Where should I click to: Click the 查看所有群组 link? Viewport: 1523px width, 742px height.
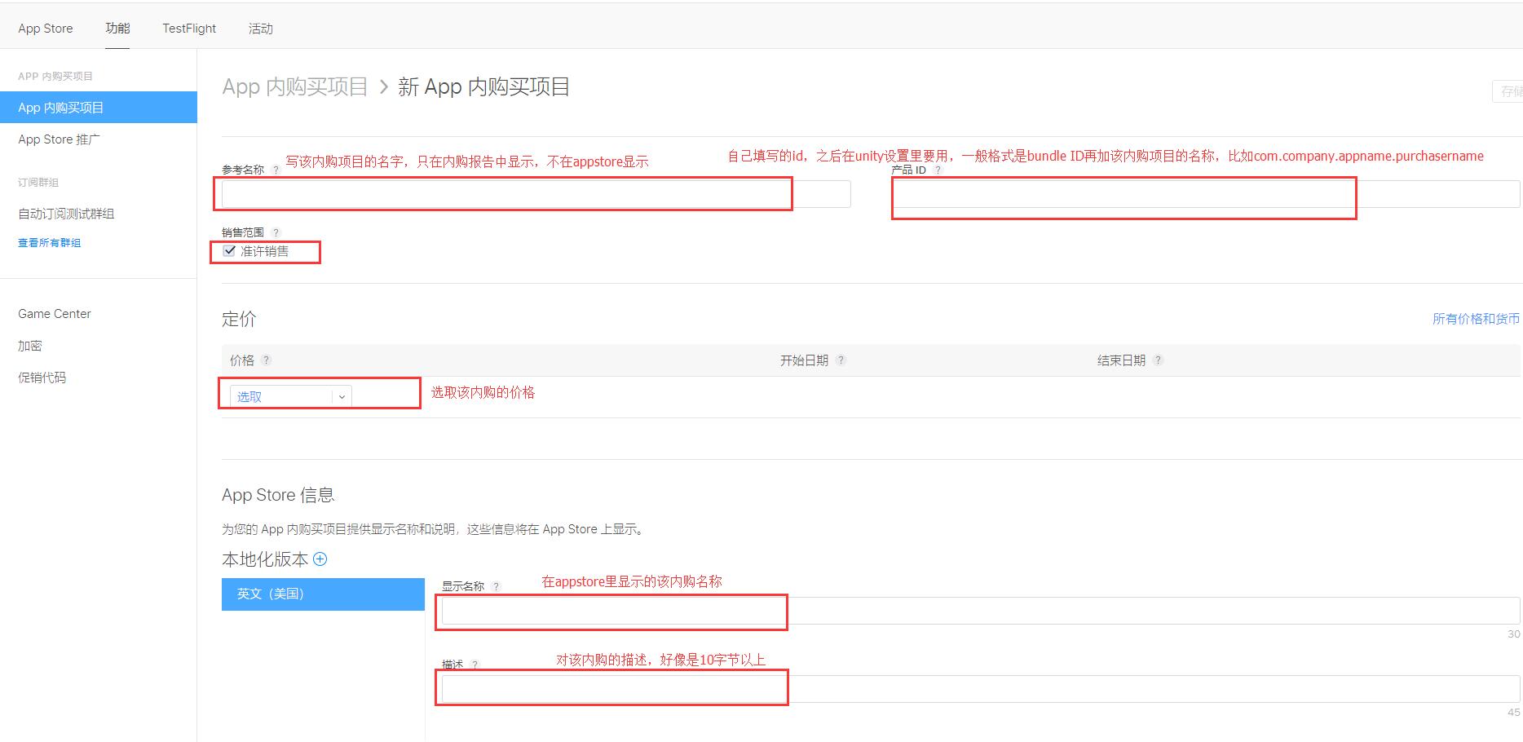pyautogui.click(x=49, y=242)
